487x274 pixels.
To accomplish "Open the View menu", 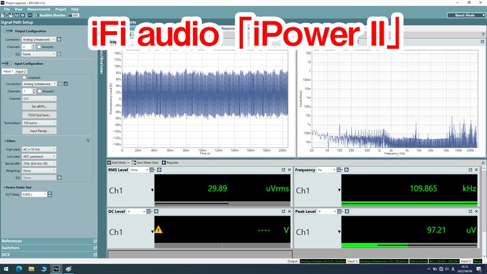I will coord(18,9).
